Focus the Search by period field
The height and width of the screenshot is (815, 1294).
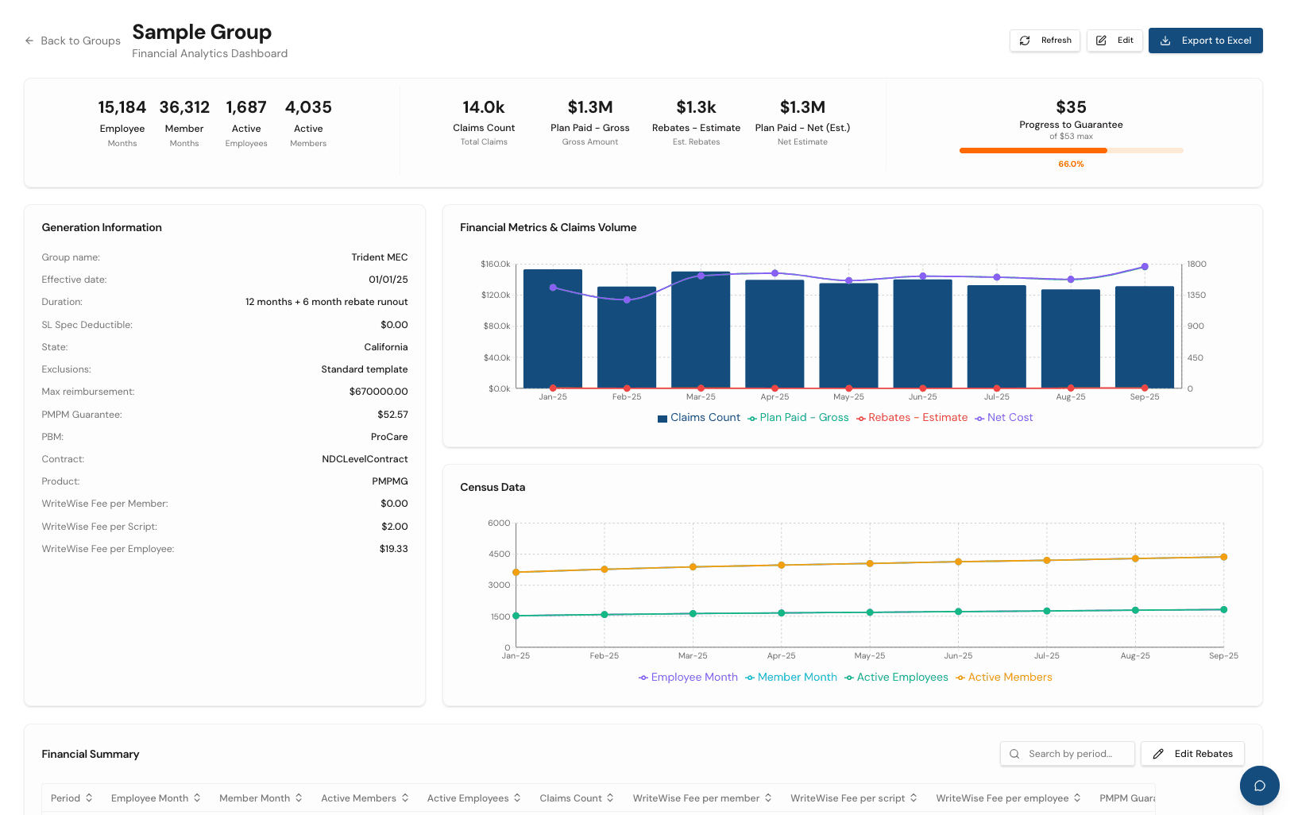pos(1067,754)
